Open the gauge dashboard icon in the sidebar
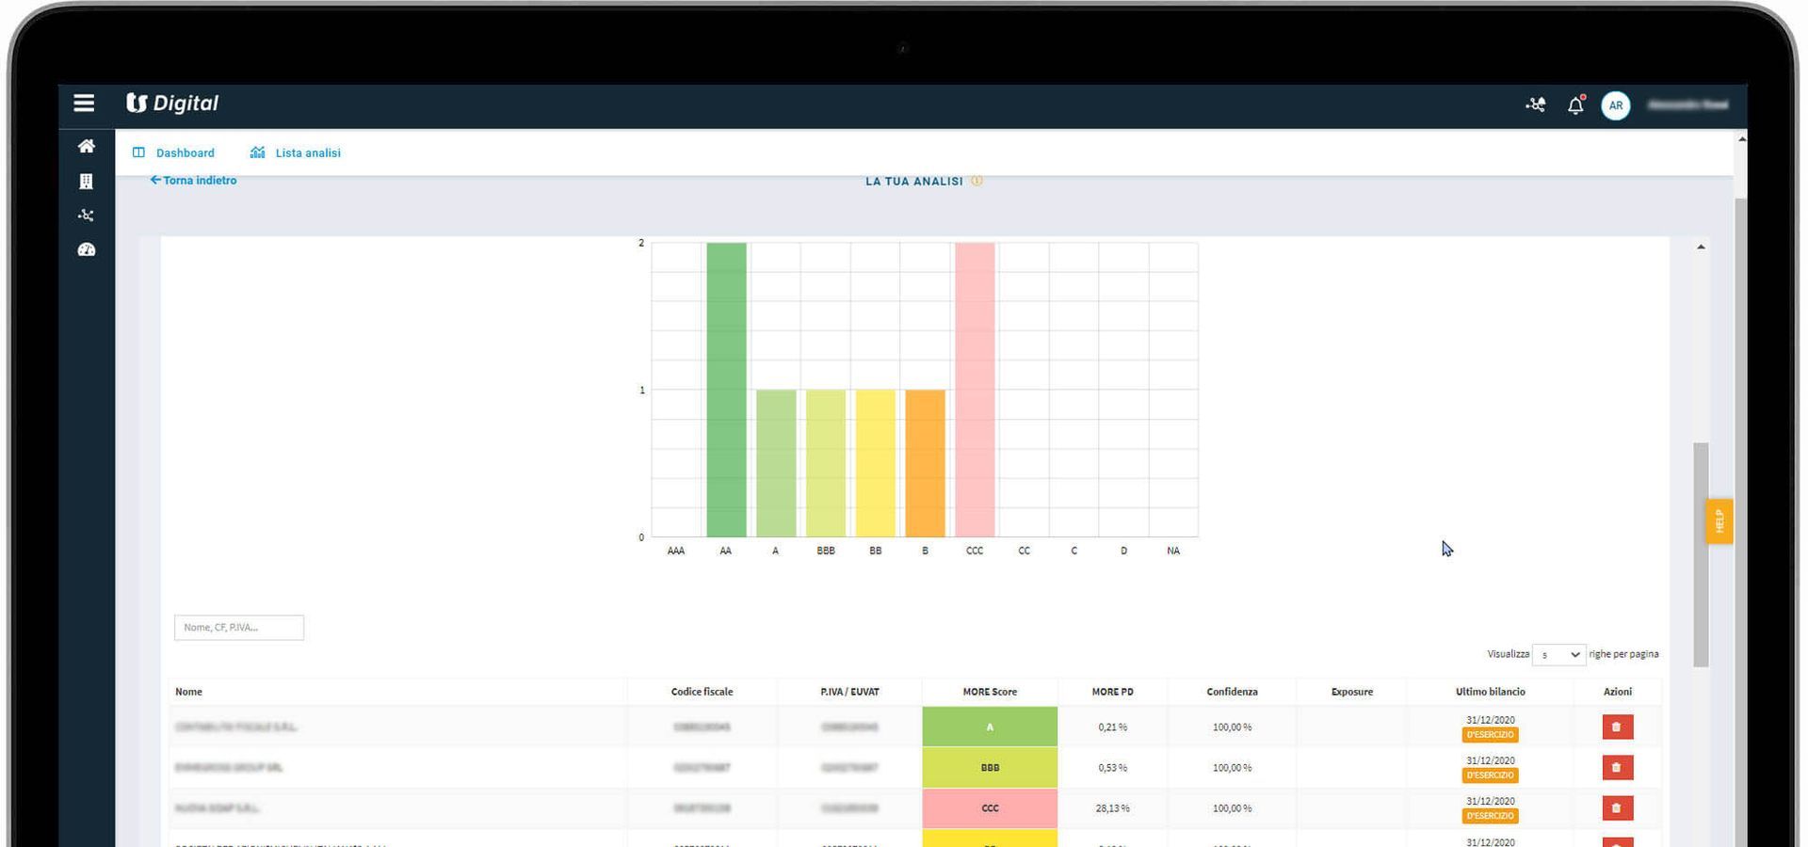This screenshot has width=1808, height=847. (x=87, y=249)
